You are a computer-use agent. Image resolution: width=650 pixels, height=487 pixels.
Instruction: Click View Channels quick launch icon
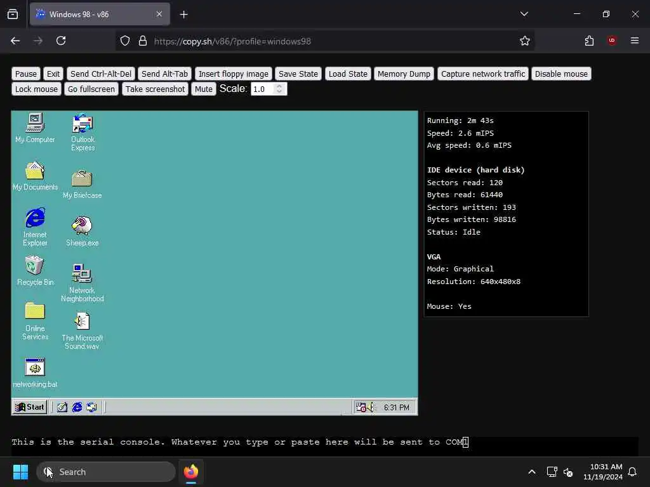click(91, 407)
